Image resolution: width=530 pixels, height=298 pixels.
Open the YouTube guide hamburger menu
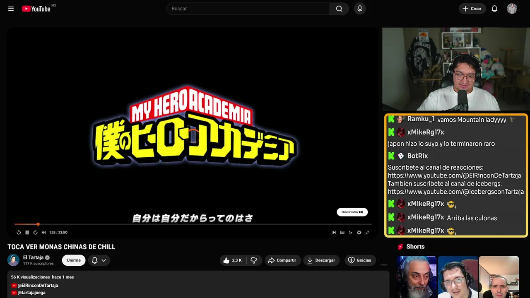click(11, 9)
